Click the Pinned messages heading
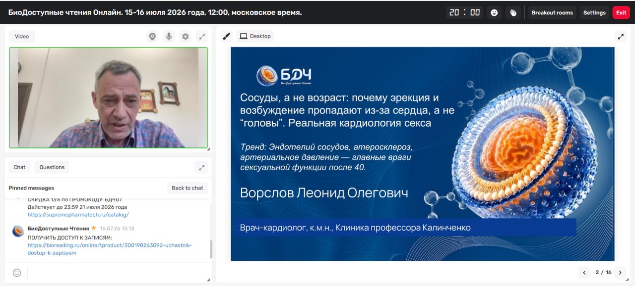The height and width of the screenshot is (286, 635). (31, 188)
